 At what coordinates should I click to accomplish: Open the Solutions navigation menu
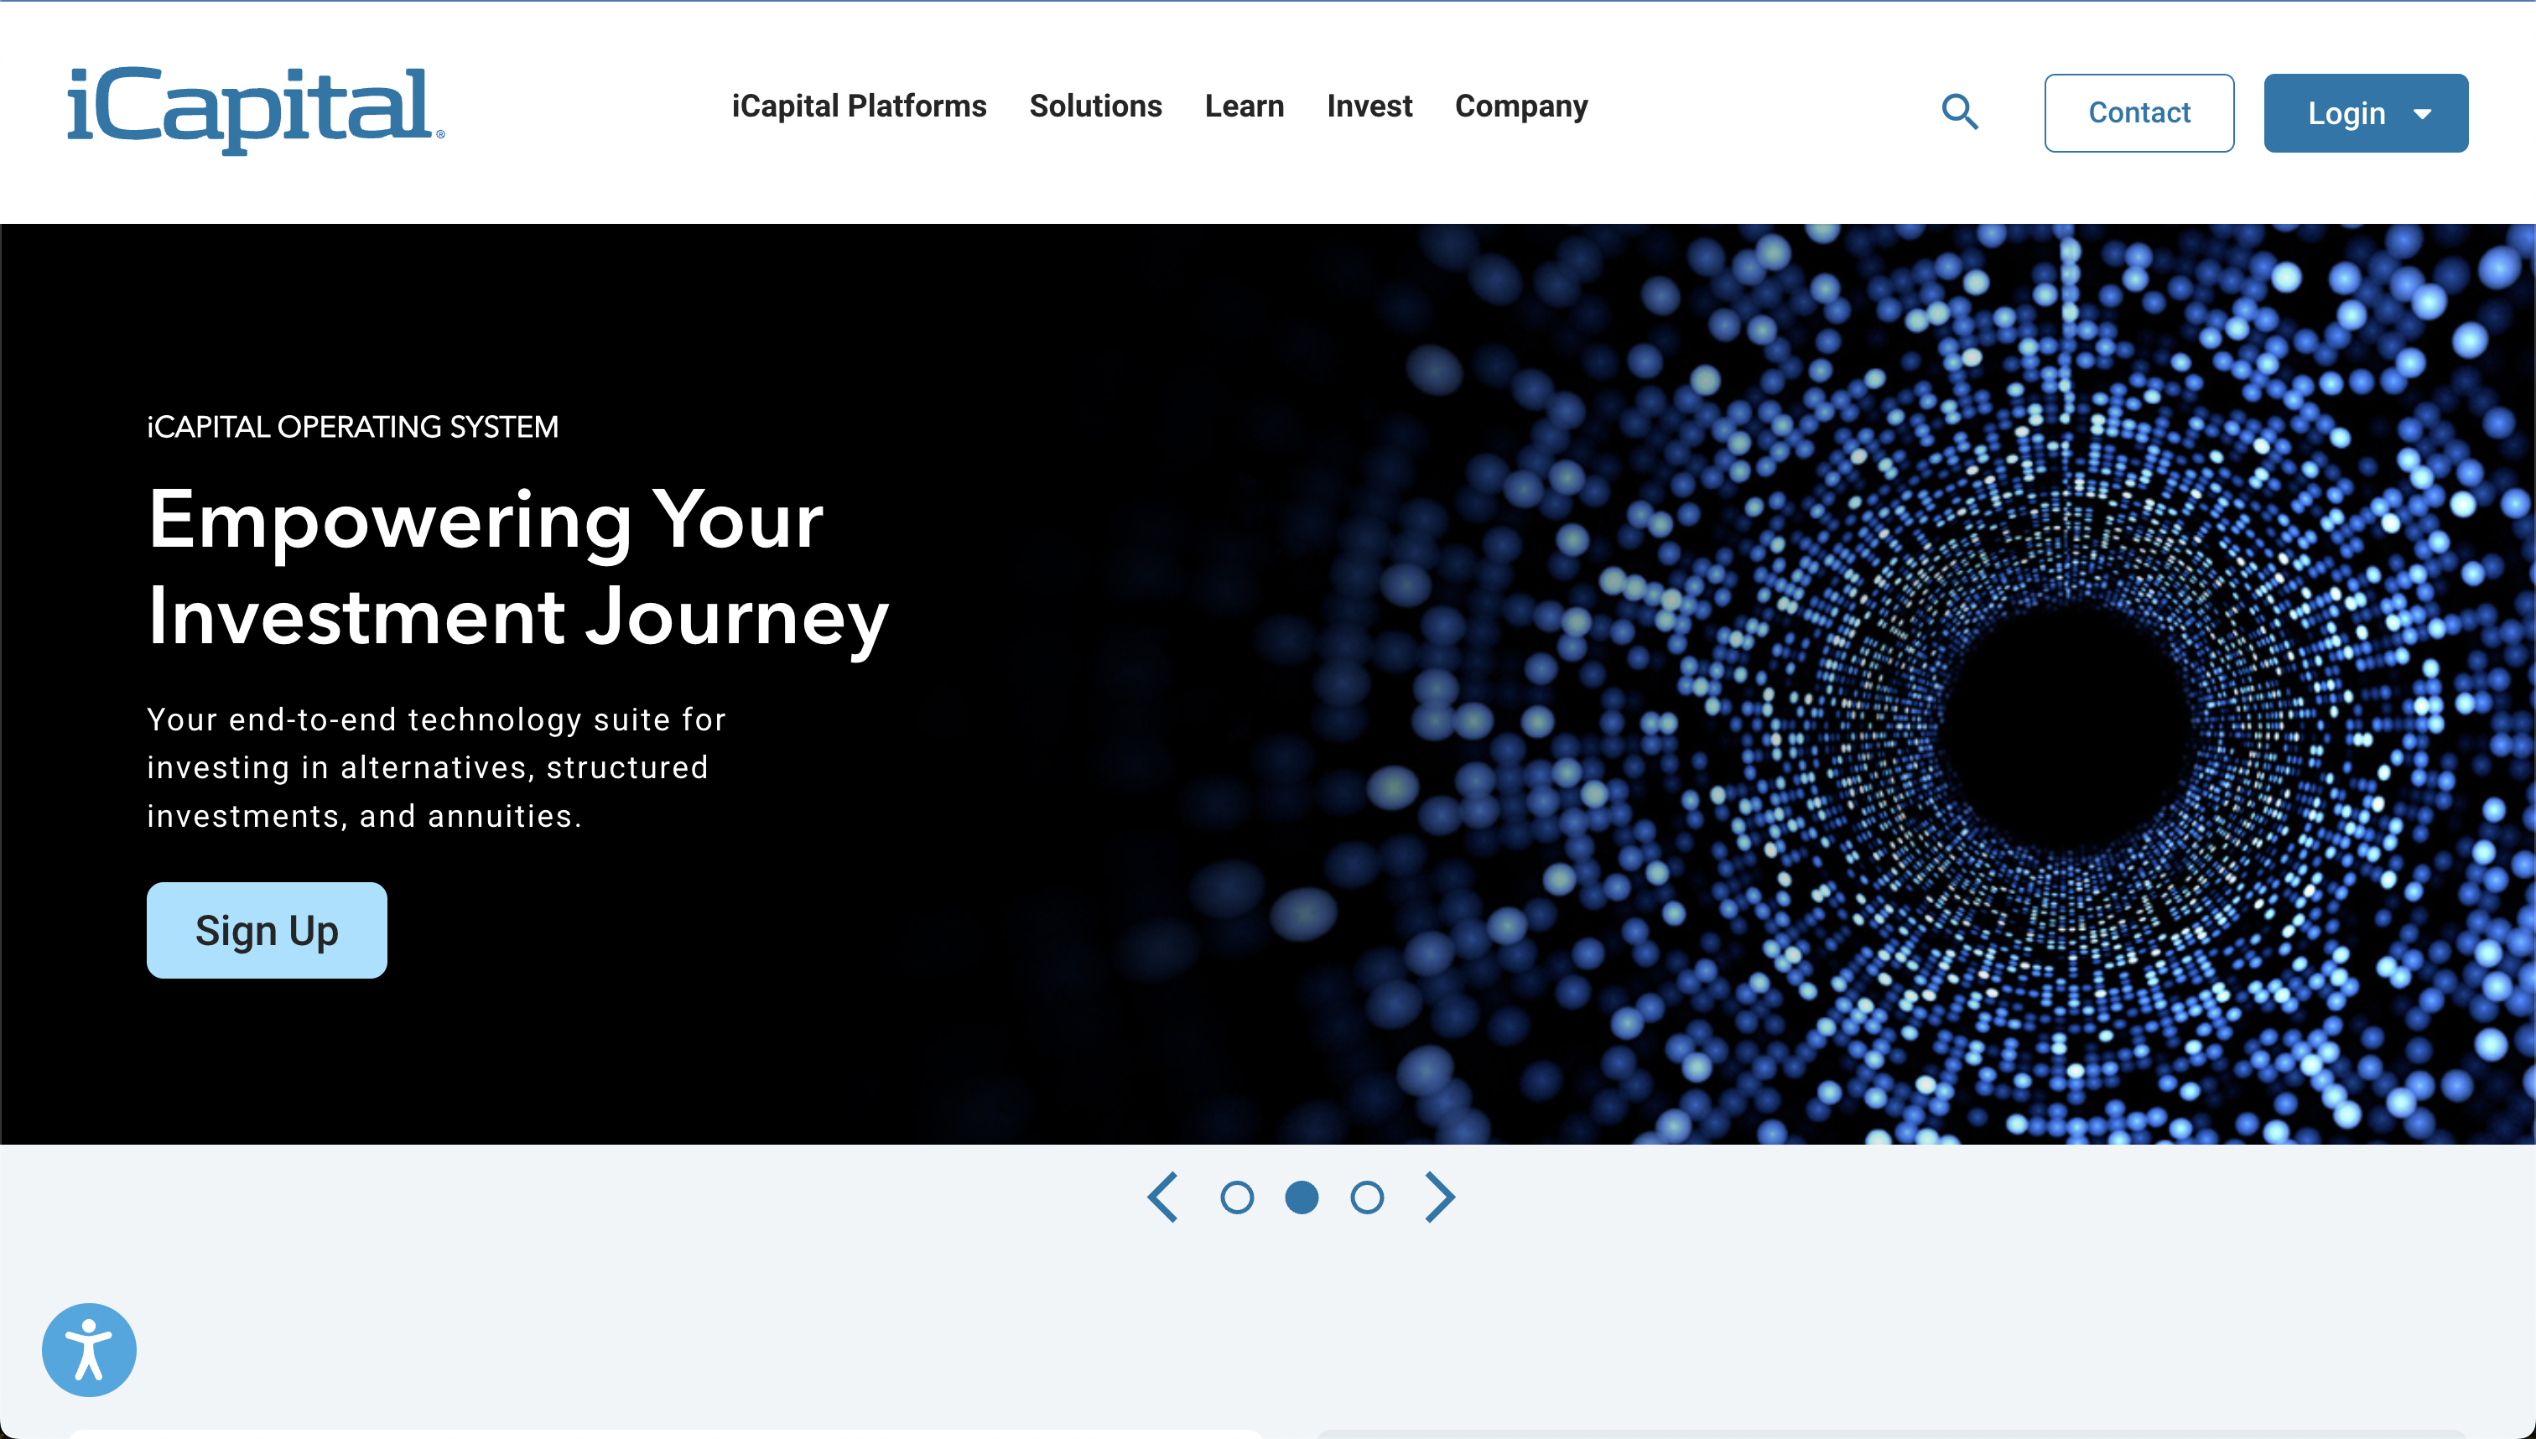(1095, 106)
